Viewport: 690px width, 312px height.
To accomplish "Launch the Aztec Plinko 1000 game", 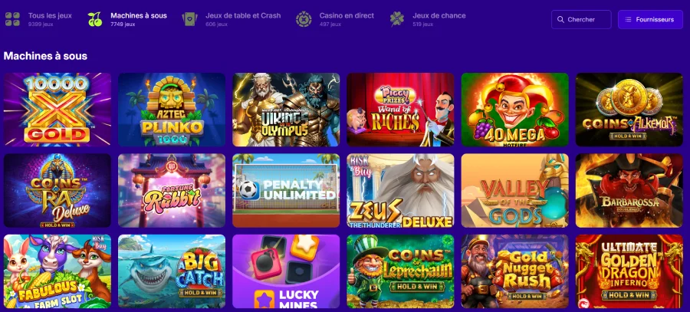I will pos(172,110).
